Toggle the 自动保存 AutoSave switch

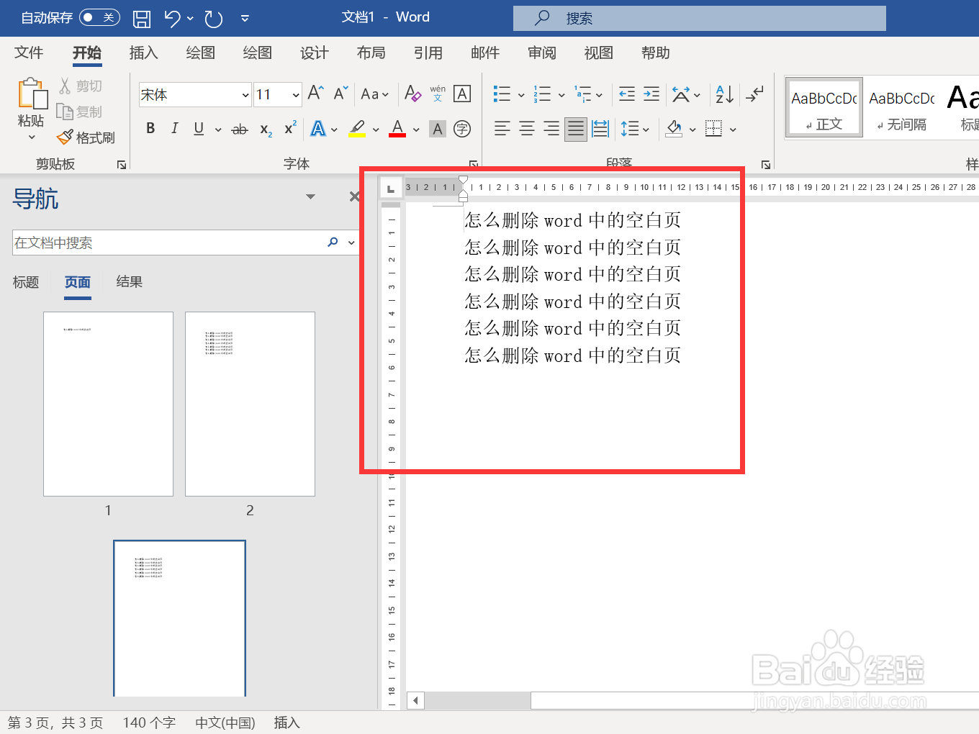(x=100, y=17)
